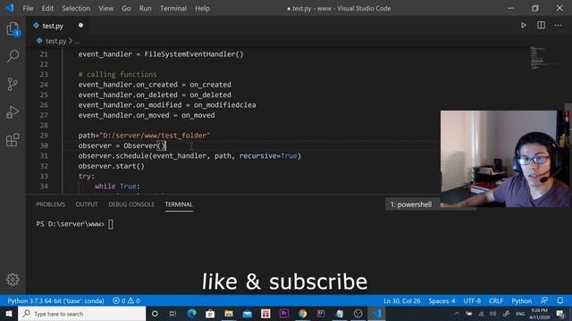The image size is (572, 321).
Task: Open the Manage gear menu
Action: click(x=13, y=279)
